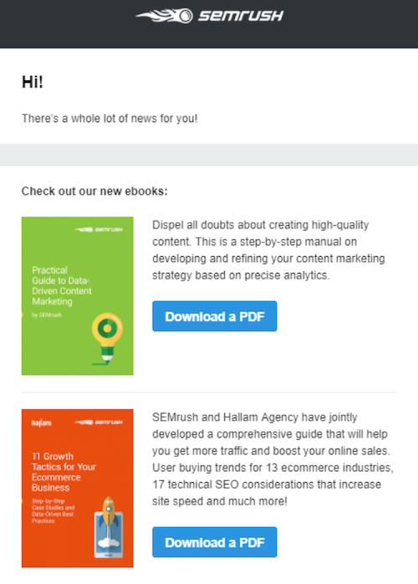Click the SEMrush logo in header

[x=210, y=16]
